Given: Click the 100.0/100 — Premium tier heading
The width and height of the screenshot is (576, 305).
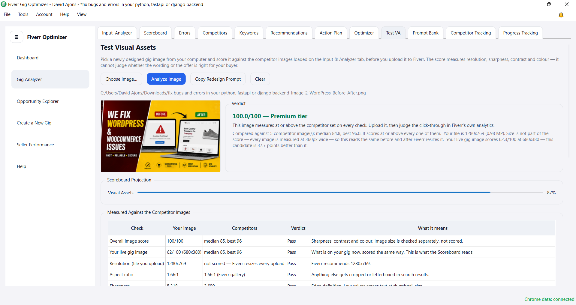Looking at the screenshot, I should [x=270, y=116].
